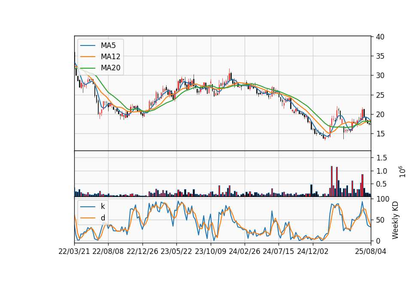This screenshot has height=296, width=412.
Task: Click the Weekly KD axis title
Action: coord(395,220)
